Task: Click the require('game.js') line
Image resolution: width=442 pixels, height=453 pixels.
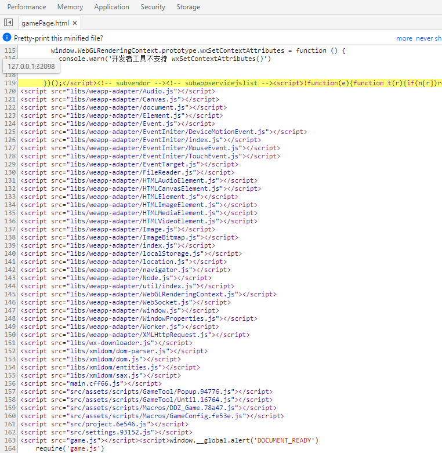Action: pyautogui.click(x=70, y=448)
